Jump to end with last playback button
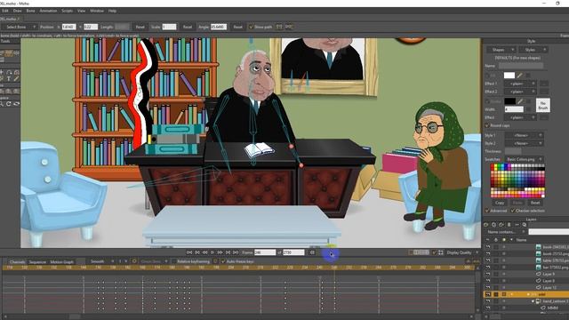The image size is (569, 320). click(x=236, y=252)
